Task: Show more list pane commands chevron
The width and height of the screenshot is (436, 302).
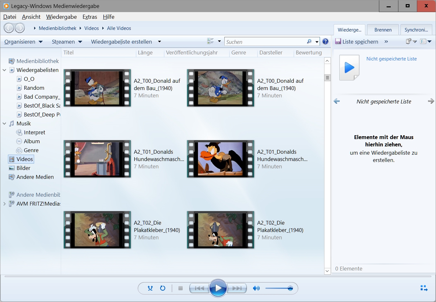Action: (x=386, y=42)
